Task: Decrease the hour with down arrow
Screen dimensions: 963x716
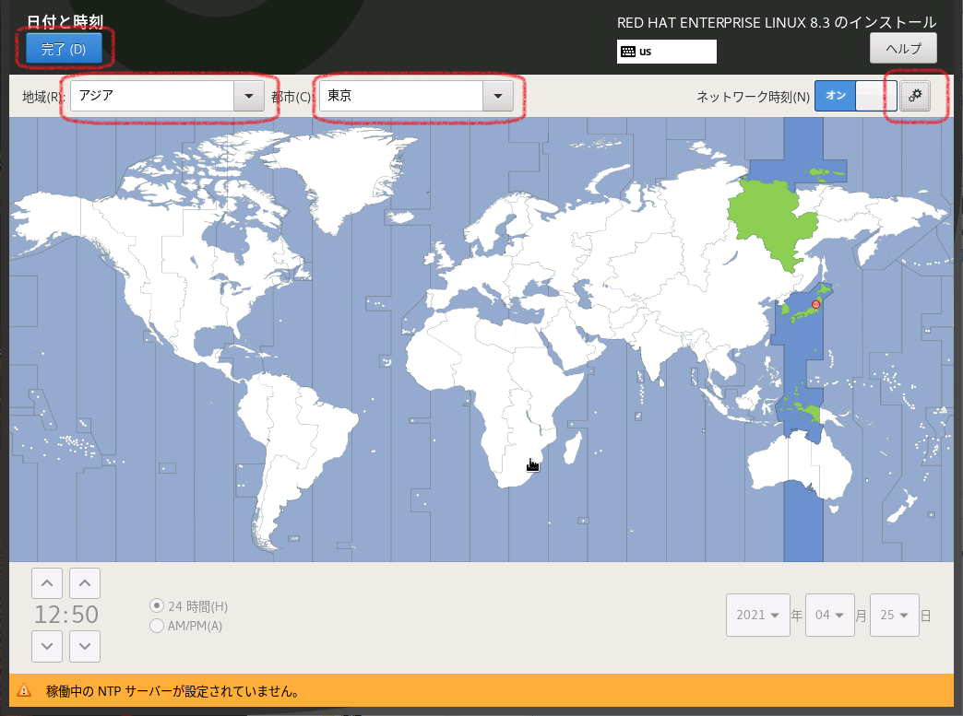Action: coord(47,646)
